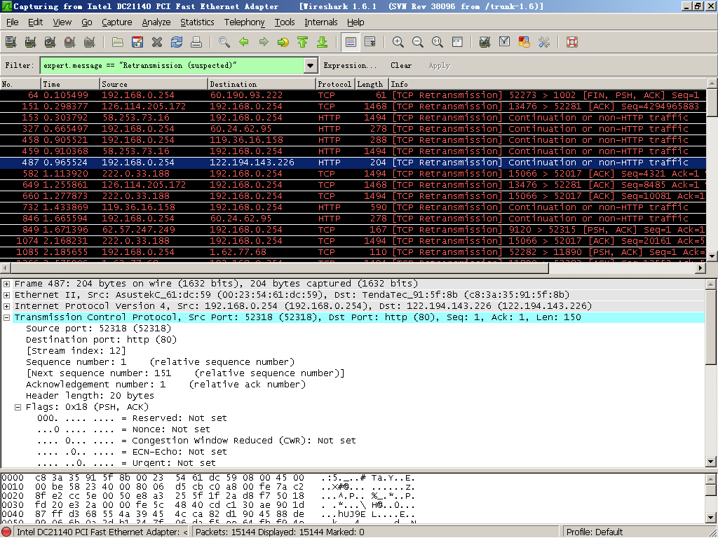The image size is (718, 538).
Task: Click the Zoom in toolbar icon
Action: (398, 42)
